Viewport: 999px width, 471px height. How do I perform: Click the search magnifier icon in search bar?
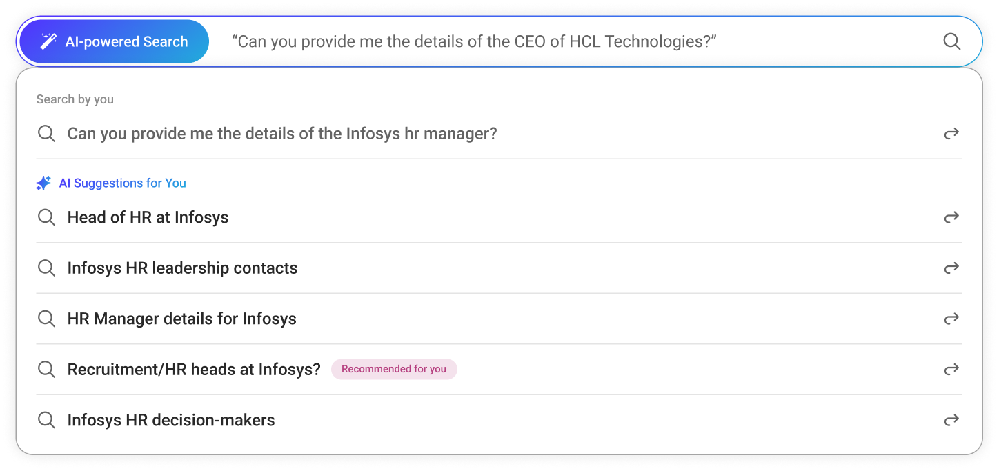tap(951, 41)
